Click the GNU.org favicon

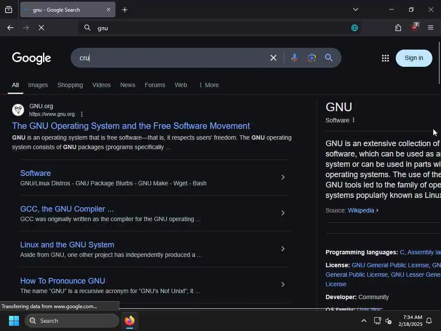pyautogui.click(x=18, y=110)
